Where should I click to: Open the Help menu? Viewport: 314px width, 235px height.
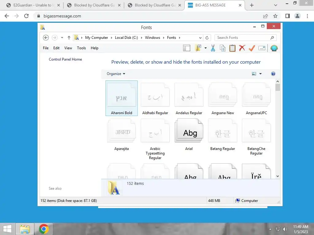[x=94, y=48]
